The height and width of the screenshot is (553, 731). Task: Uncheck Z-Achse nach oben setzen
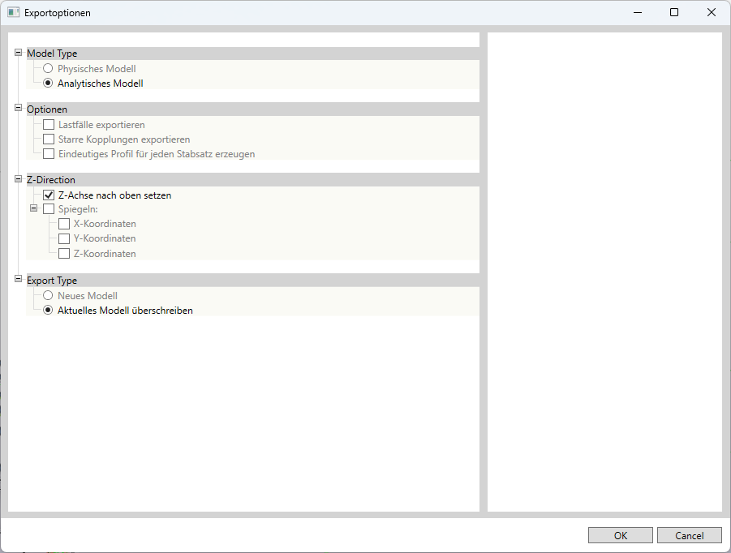click(x=49, y=195)
